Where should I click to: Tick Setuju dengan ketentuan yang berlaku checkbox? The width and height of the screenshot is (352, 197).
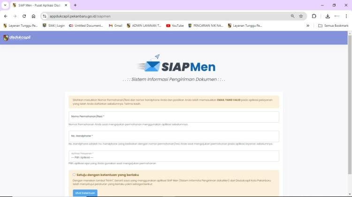pyautogui.click(x=74, y=175)
